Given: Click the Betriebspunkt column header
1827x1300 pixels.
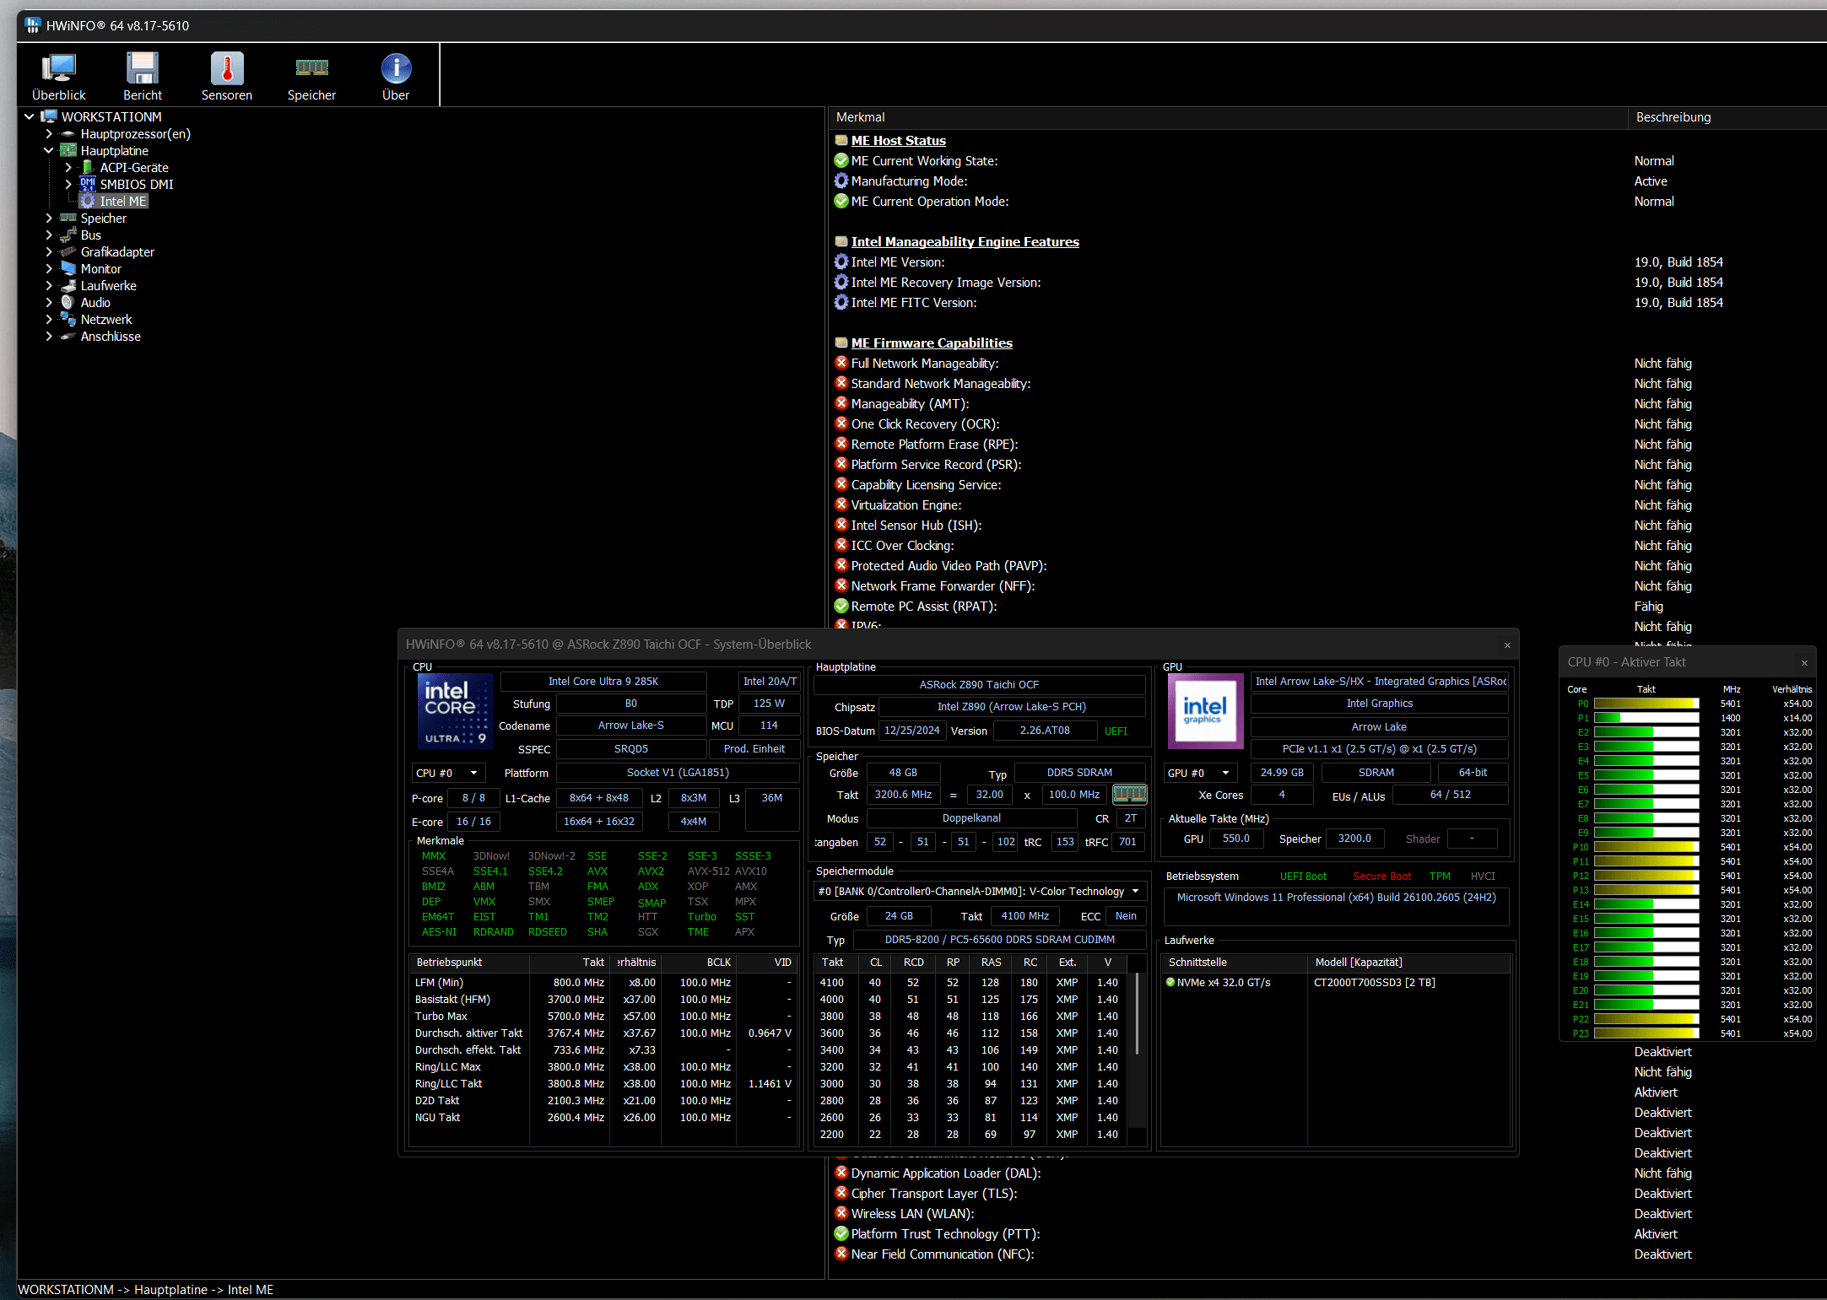Looking at the screenshot, I should 469,962.
